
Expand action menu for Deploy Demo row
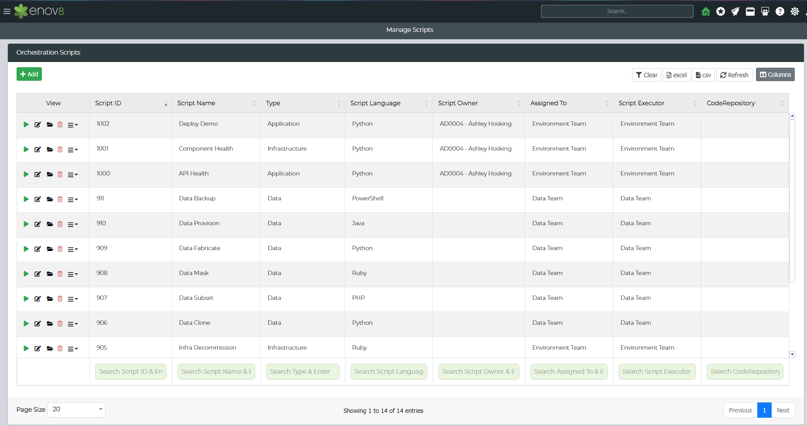tap(73, 125)
